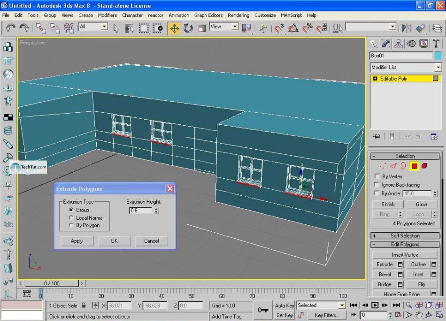This screenshot has height=321, width=446.
Task: Collapse the Edit Polygons rollout
Action: click(x=405, y=245)
